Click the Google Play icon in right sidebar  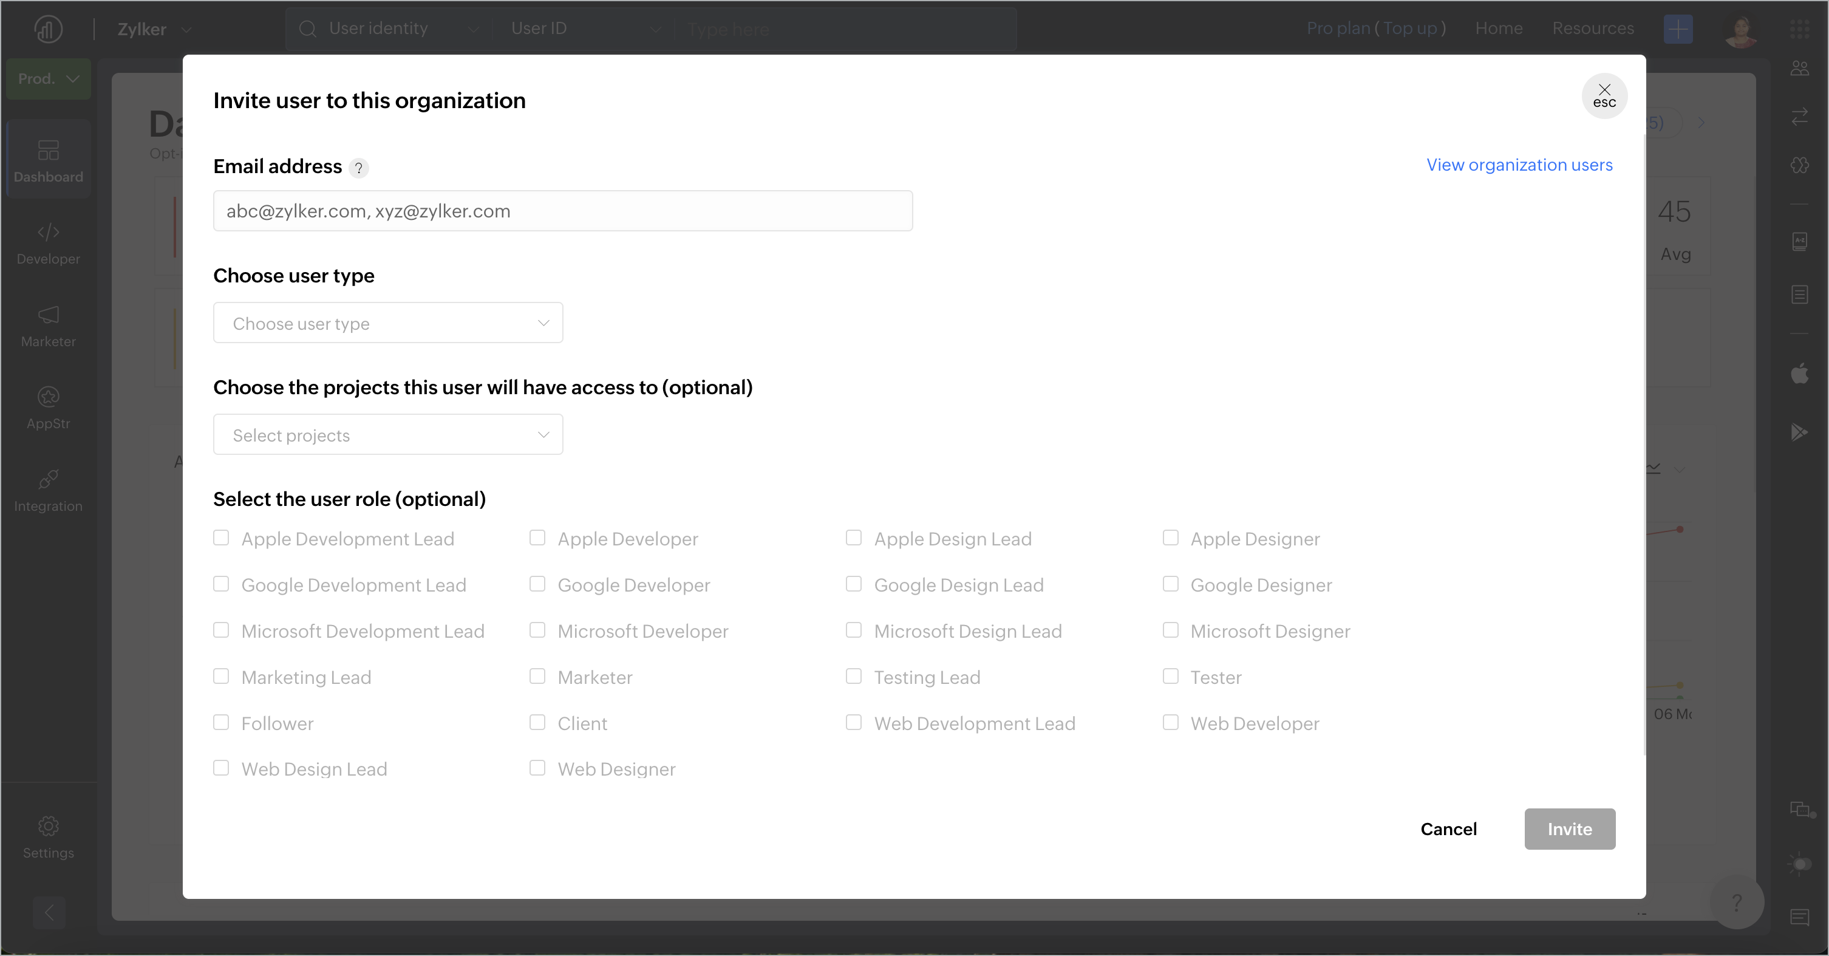point(1799,432)
